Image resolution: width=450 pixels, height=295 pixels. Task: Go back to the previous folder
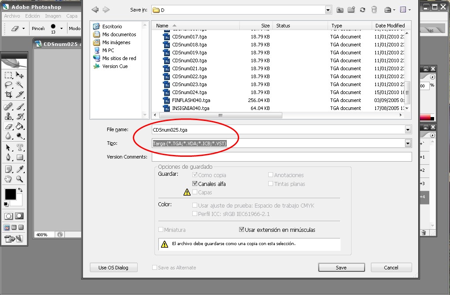95,10
